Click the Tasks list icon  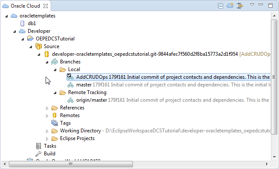(x=38, y=146)
